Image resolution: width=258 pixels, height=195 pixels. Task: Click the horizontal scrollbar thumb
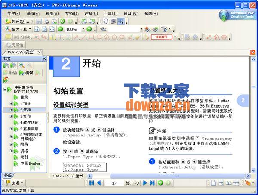click(x=177, y=176)
